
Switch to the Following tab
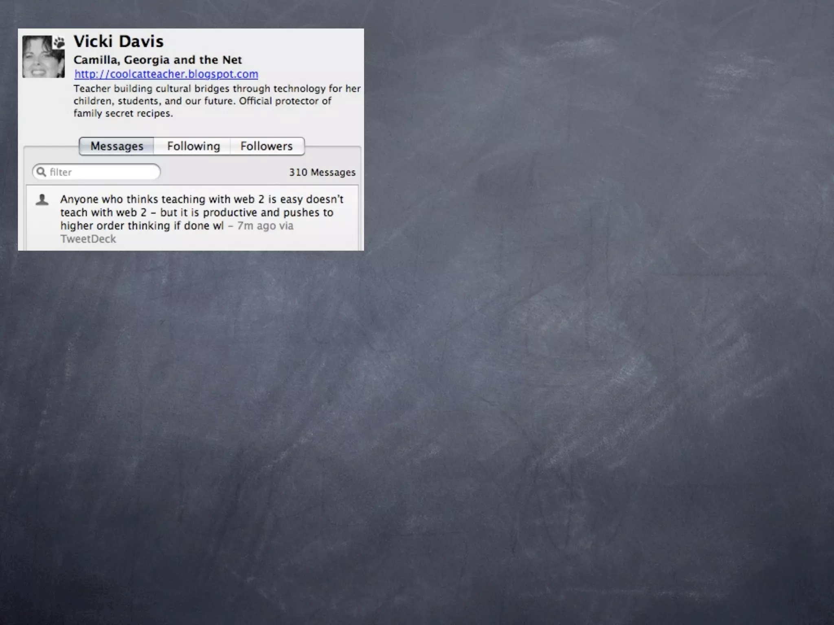click(x=193, y=146)
